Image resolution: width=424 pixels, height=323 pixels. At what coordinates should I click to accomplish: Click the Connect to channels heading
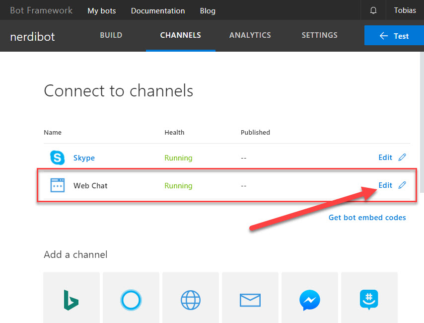[x=119, y=90]
